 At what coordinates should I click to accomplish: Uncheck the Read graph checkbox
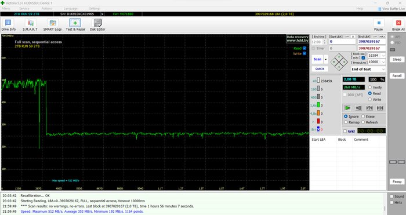[x=304, y=48]
